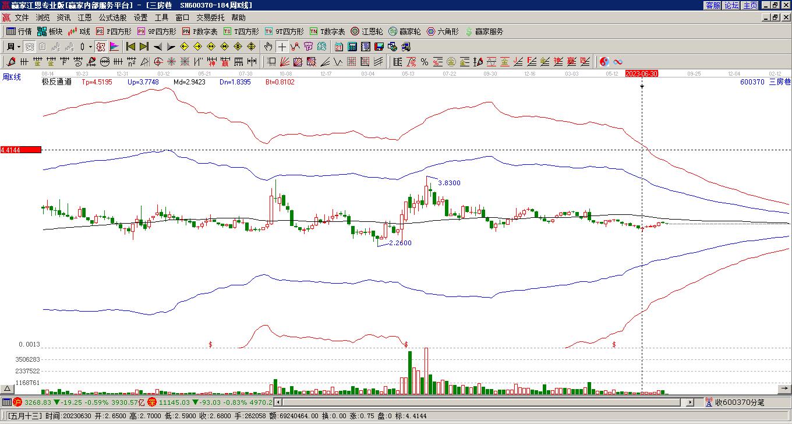Click the table grid icon in status bar
This screenshot has height=424, width=792.
(6, 402)
